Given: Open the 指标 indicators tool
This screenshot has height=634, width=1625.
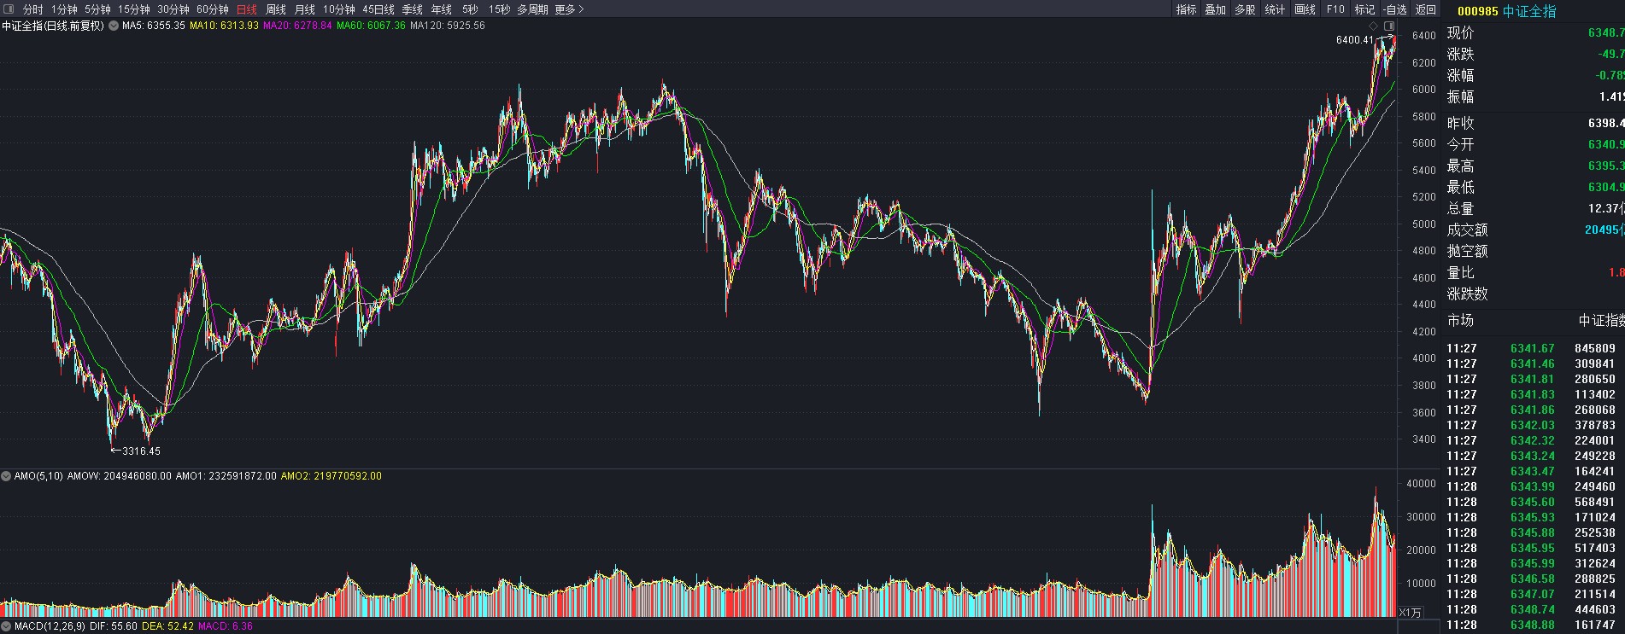Looking at the screenshot, I should [x=1187, y=9].
